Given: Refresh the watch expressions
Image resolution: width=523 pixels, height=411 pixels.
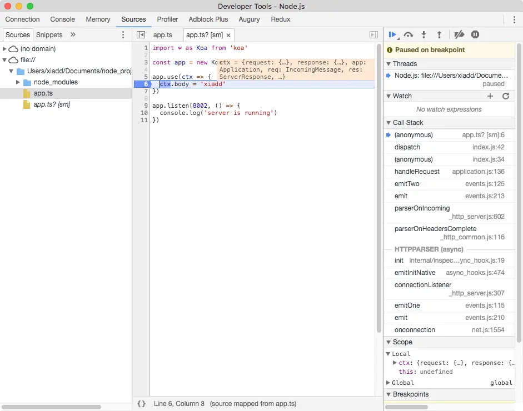Looking at the screenshot, I should (506, 96).
